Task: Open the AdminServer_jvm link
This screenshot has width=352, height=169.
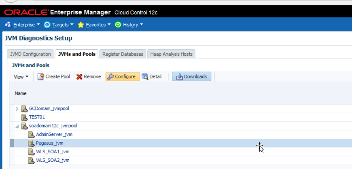Action: pos(54,135)
